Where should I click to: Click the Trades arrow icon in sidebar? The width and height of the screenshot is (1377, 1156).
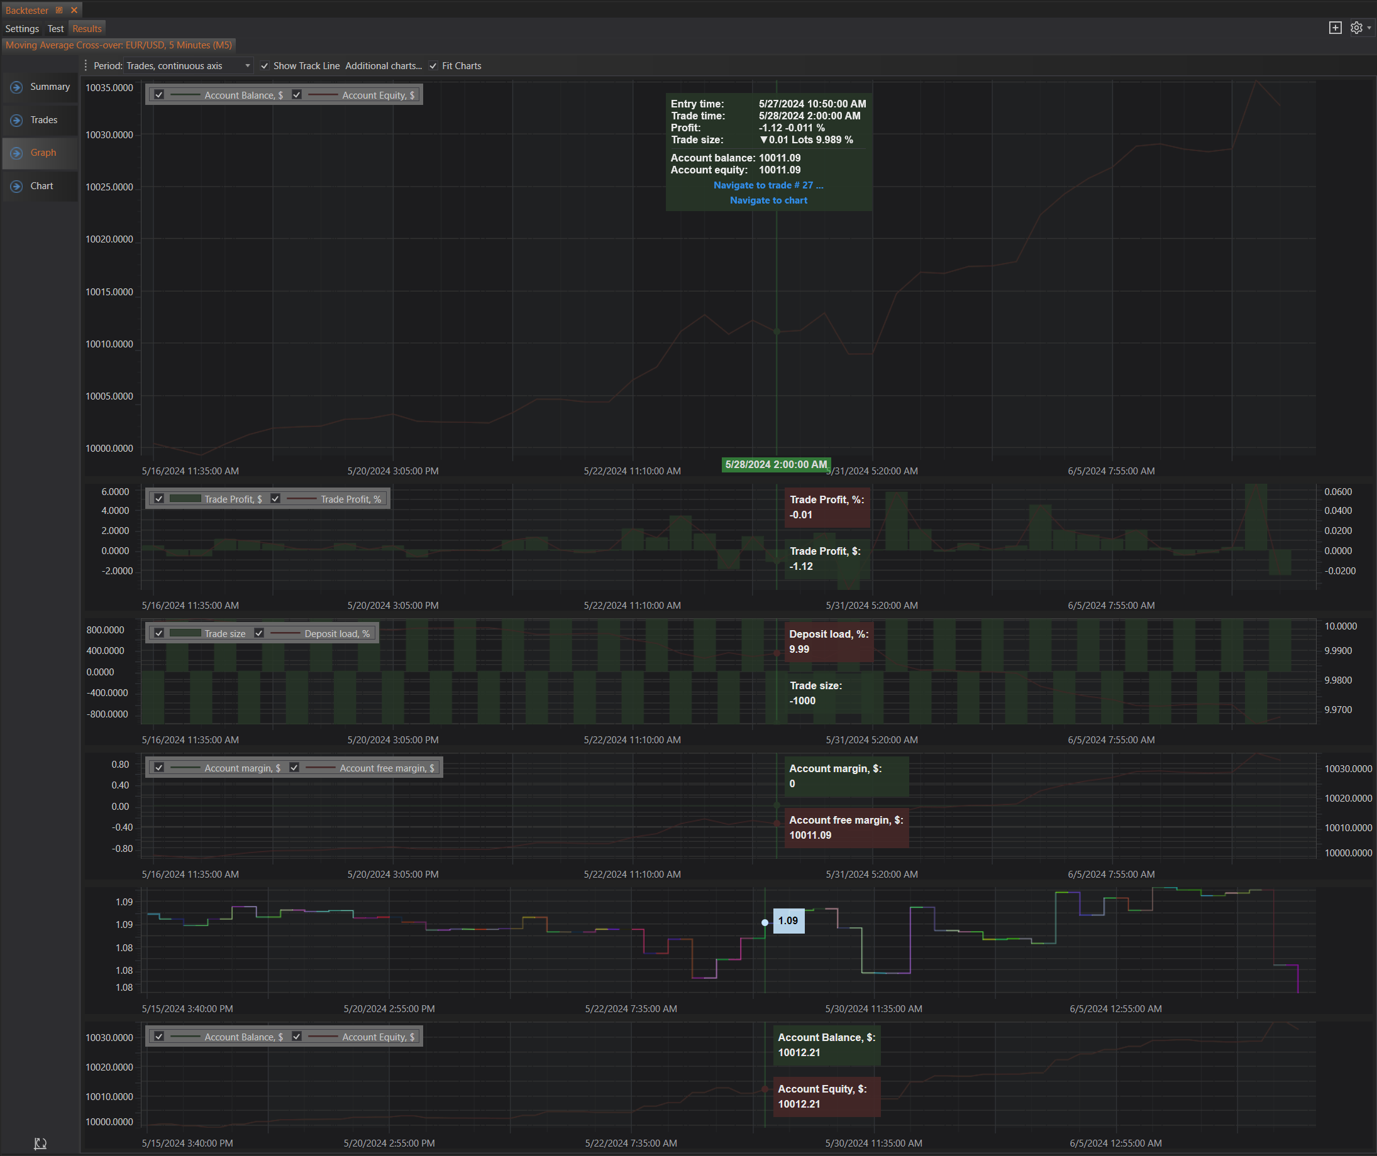pos(17,121)
